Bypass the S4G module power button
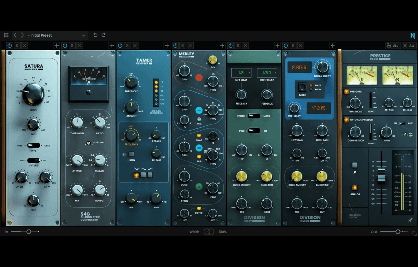Image resolution: width=418 pixels, height=267 pixels. [65, 46]
